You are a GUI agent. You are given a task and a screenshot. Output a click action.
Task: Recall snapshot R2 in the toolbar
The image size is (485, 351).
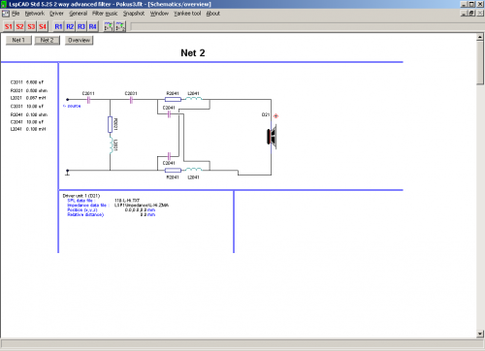(x=70, y=26)
